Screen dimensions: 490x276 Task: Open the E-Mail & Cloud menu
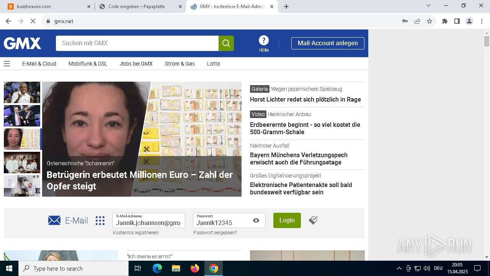(39, 64)
